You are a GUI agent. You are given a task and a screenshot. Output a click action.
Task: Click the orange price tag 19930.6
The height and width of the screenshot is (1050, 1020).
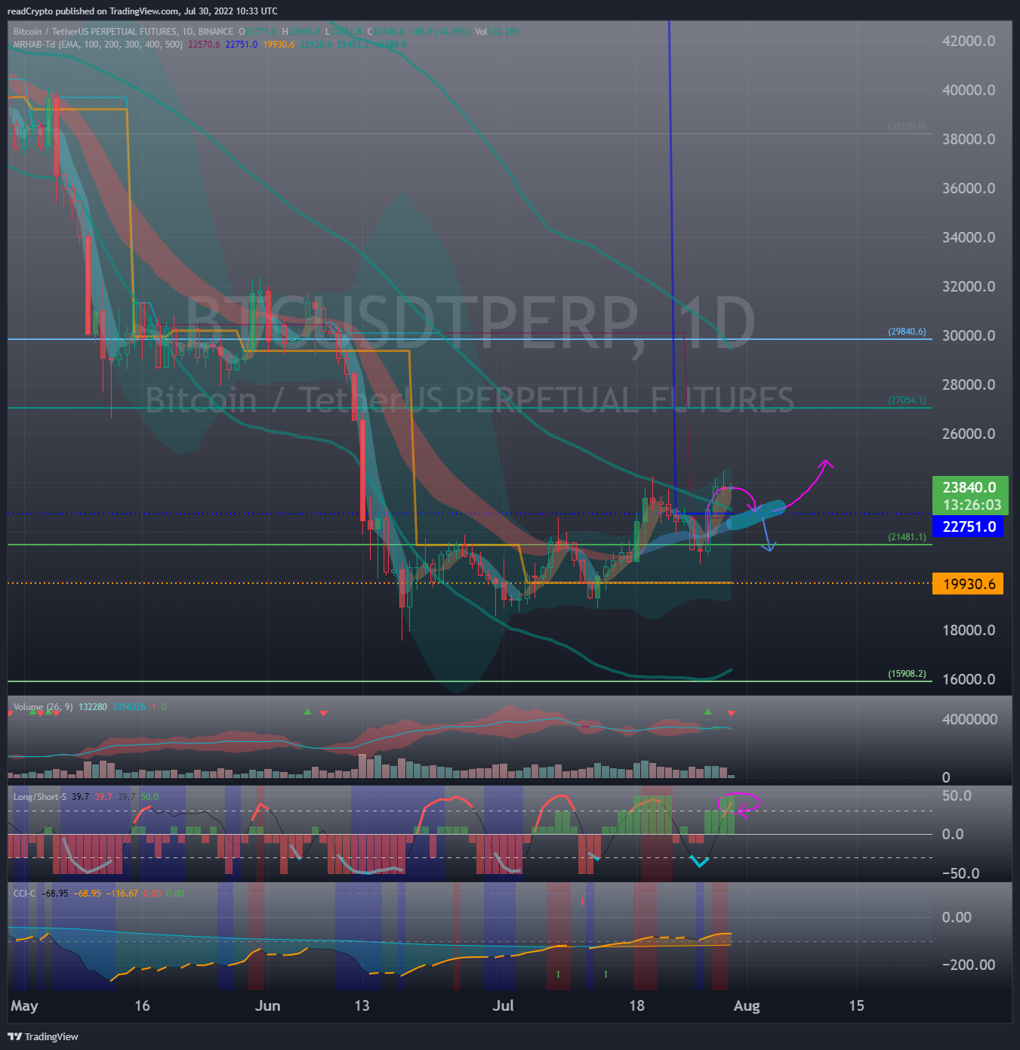(x=969, y=584)
